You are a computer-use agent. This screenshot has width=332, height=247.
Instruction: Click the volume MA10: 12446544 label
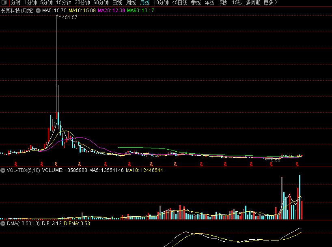[144, 170]
